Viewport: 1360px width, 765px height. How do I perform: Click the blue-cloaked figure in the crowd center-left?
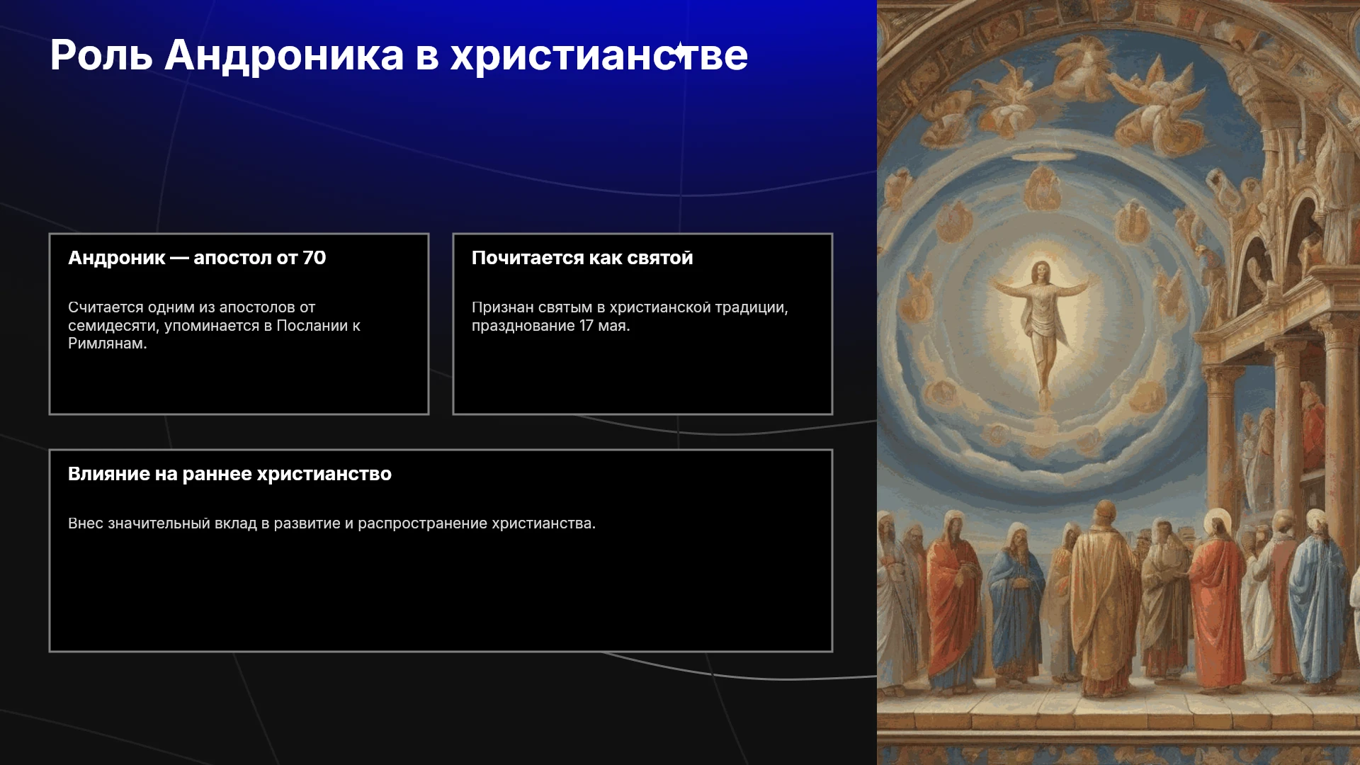coord(1016,602)
